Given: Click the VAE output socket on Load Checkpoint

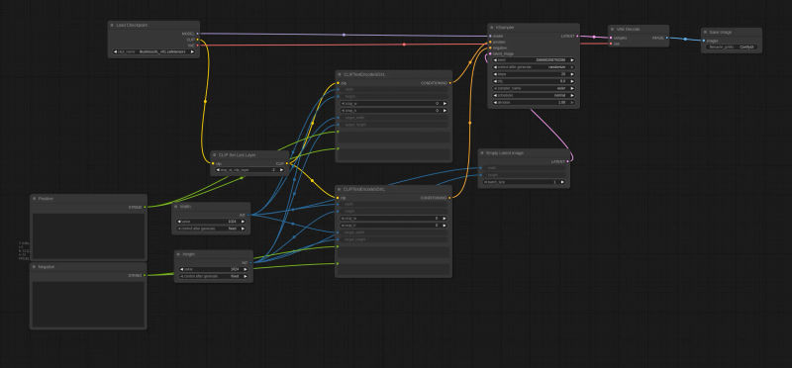Looking at the screenshot, I should coord(197,45).
